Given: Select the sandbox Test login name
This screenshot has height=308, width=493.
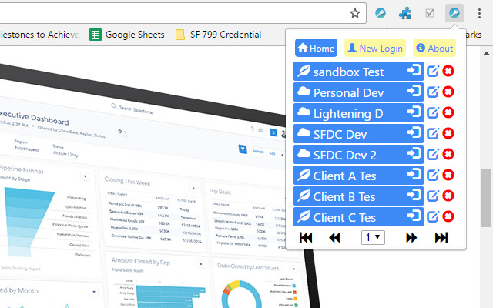Looking at the screenshot, I should (348, 72).
